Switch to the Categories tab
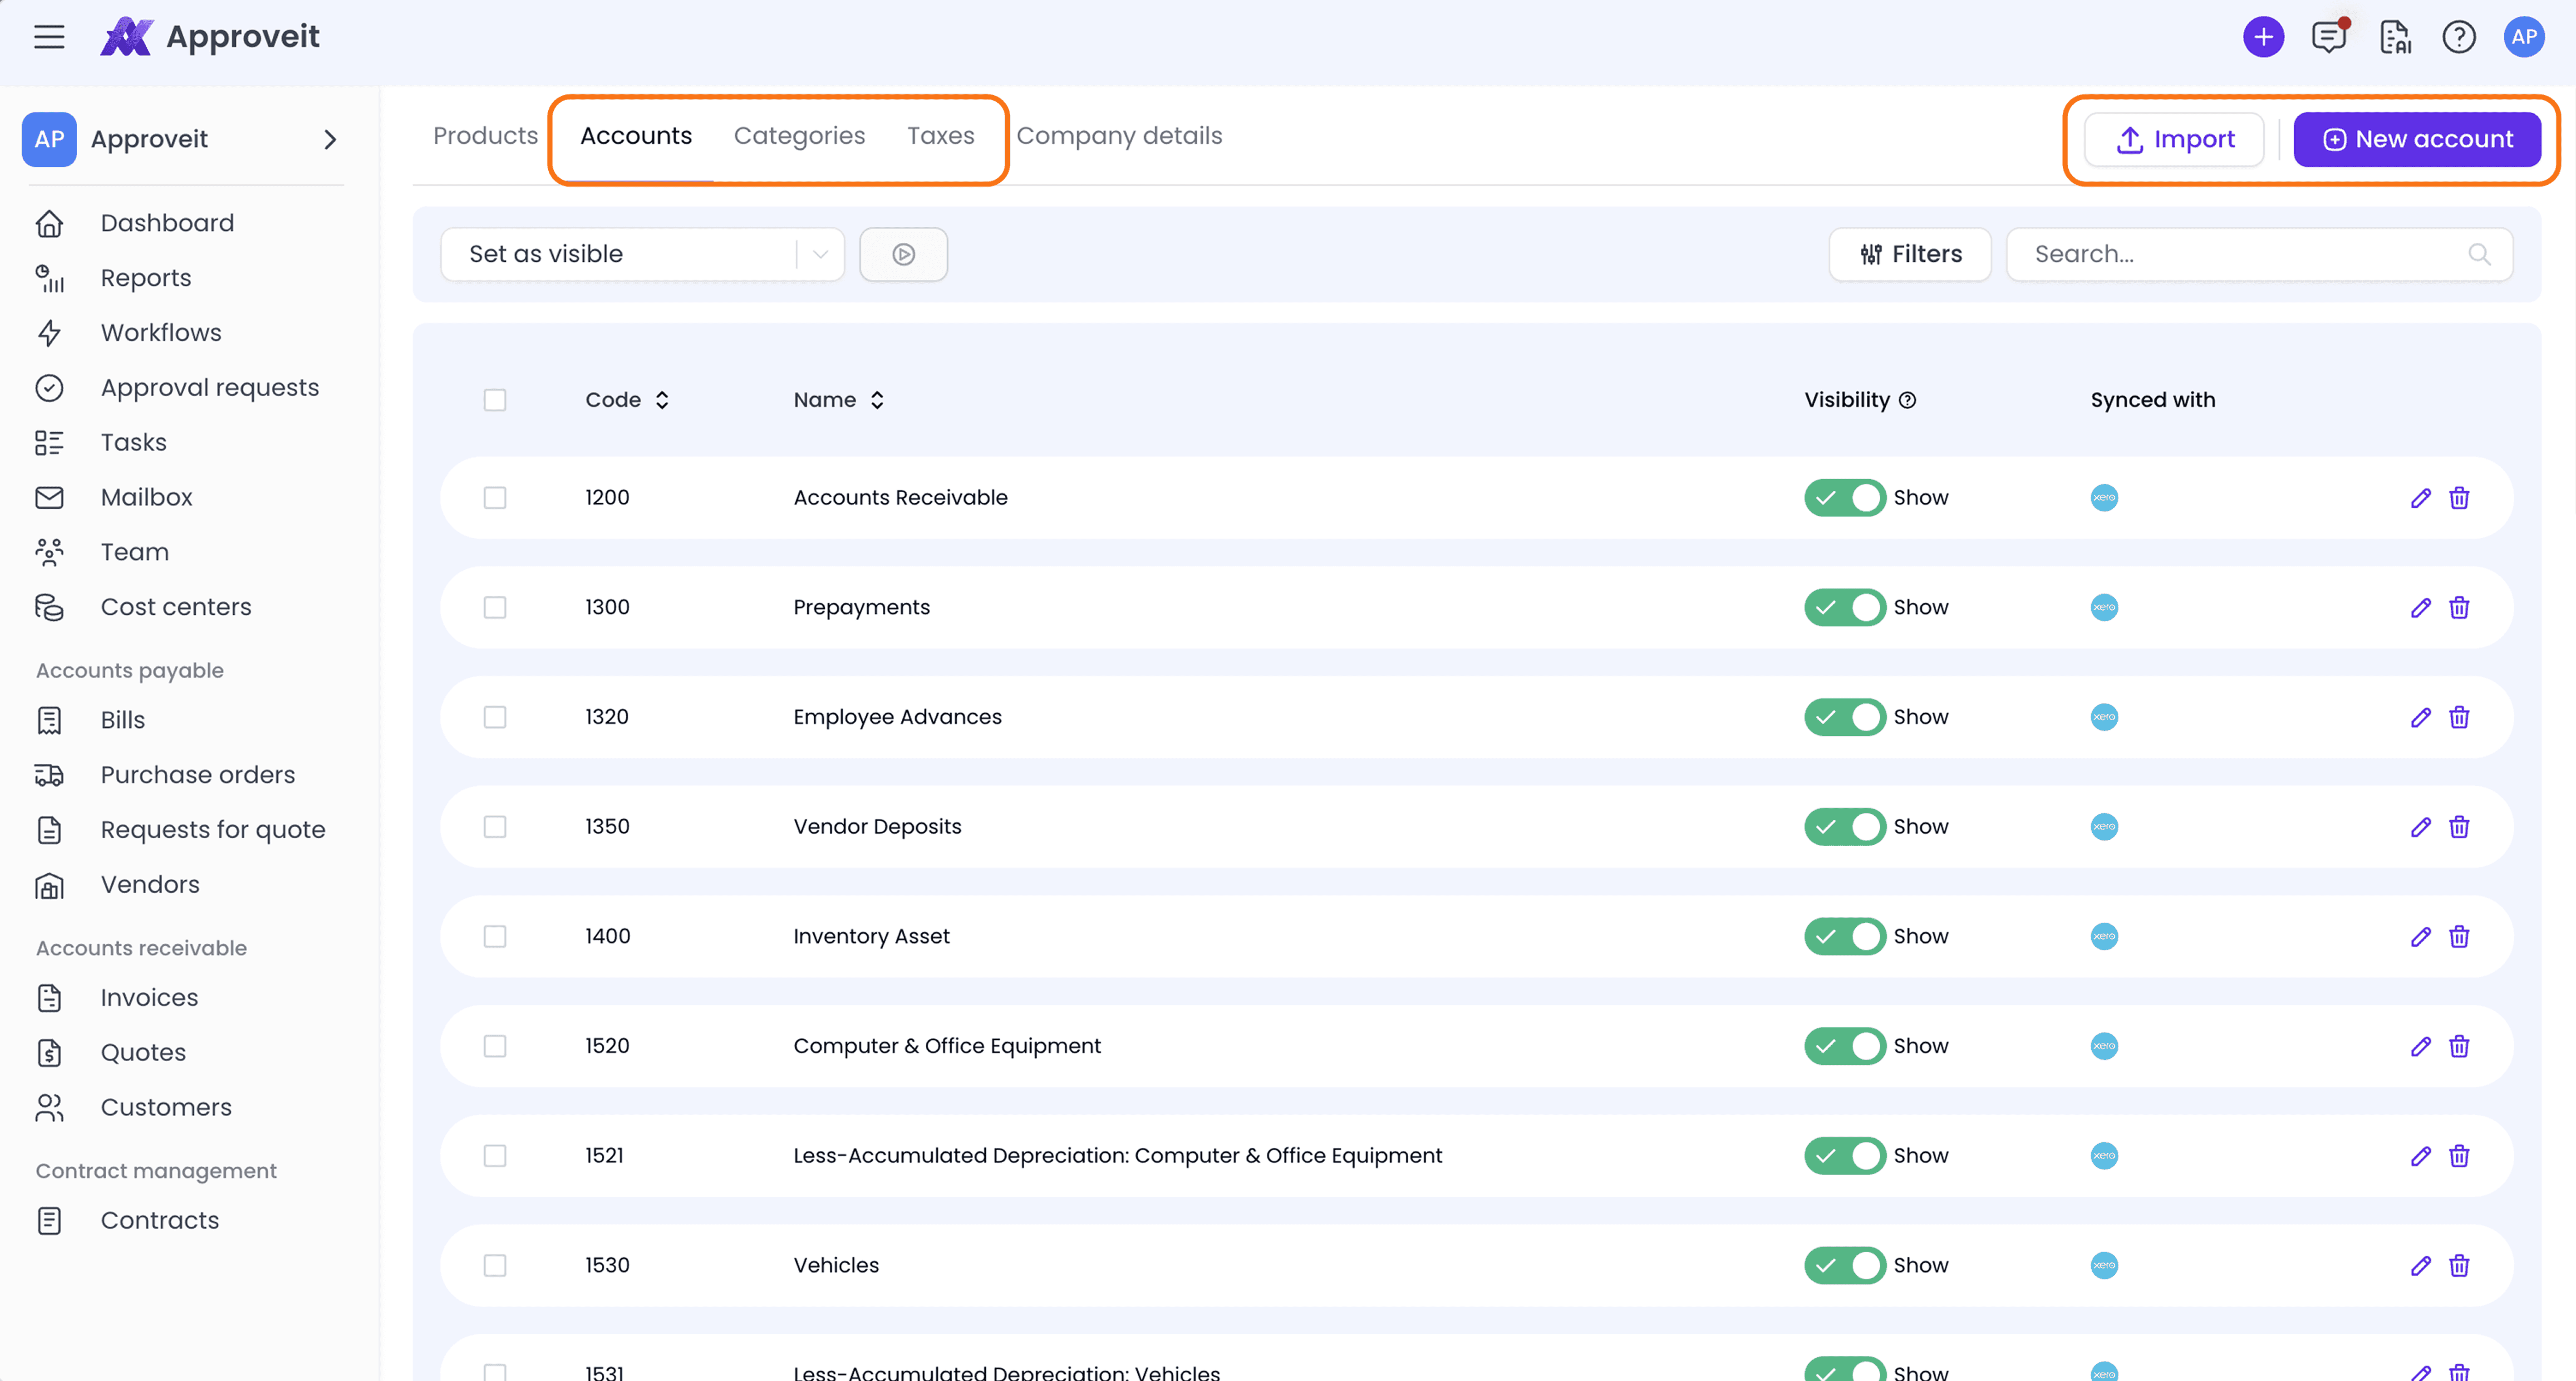2576x1381 pixels. pyautogui.click(x=799, y=136)
